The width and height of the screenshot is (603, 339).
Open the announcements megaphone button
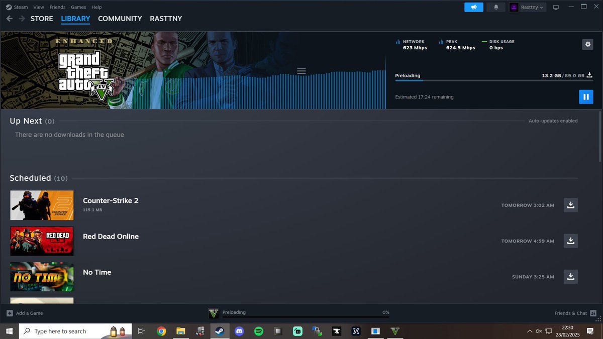coord(473,7)
